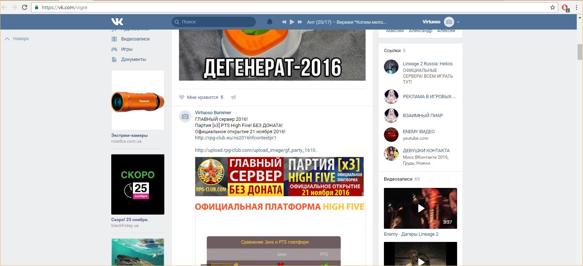Click the РЕКЛАМА В ИГРОВЫХ avatar
The image size is (583, 266).
[391, 97]
